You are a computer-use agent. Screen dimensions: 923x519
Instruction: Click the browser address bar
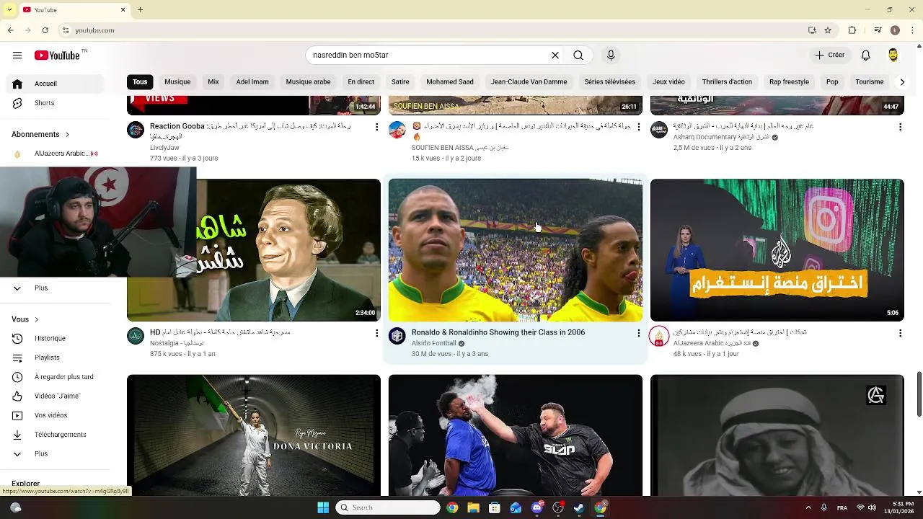[x=433, y=30]
